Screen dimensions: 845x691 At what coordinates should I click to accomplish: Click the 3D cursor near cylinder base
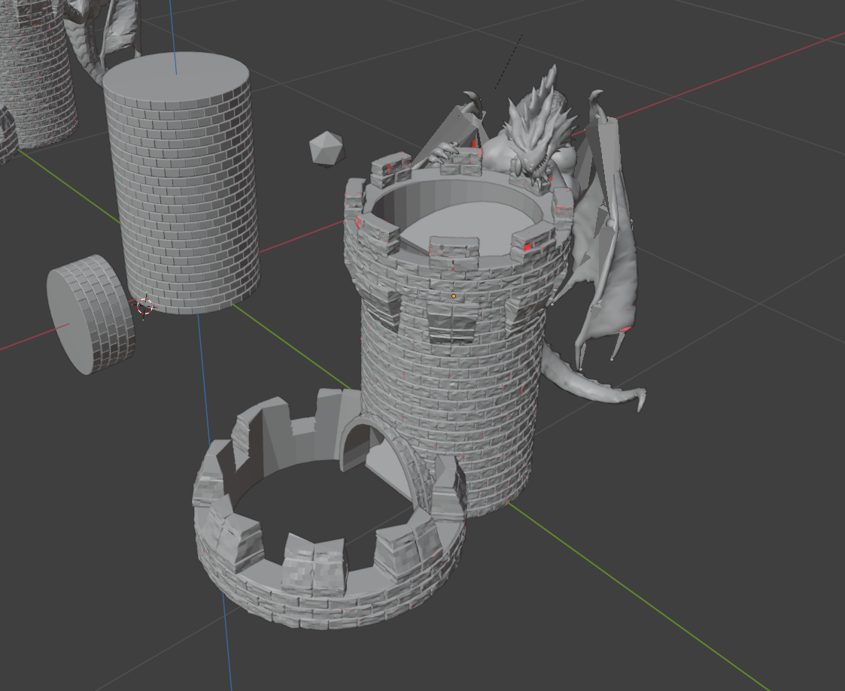coord(145,306)
